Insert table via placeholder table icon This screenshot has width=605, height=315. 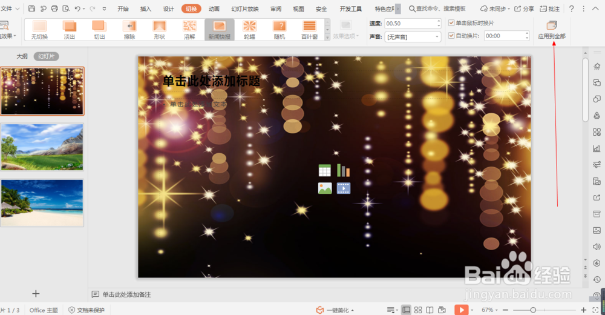pos(324,170)
